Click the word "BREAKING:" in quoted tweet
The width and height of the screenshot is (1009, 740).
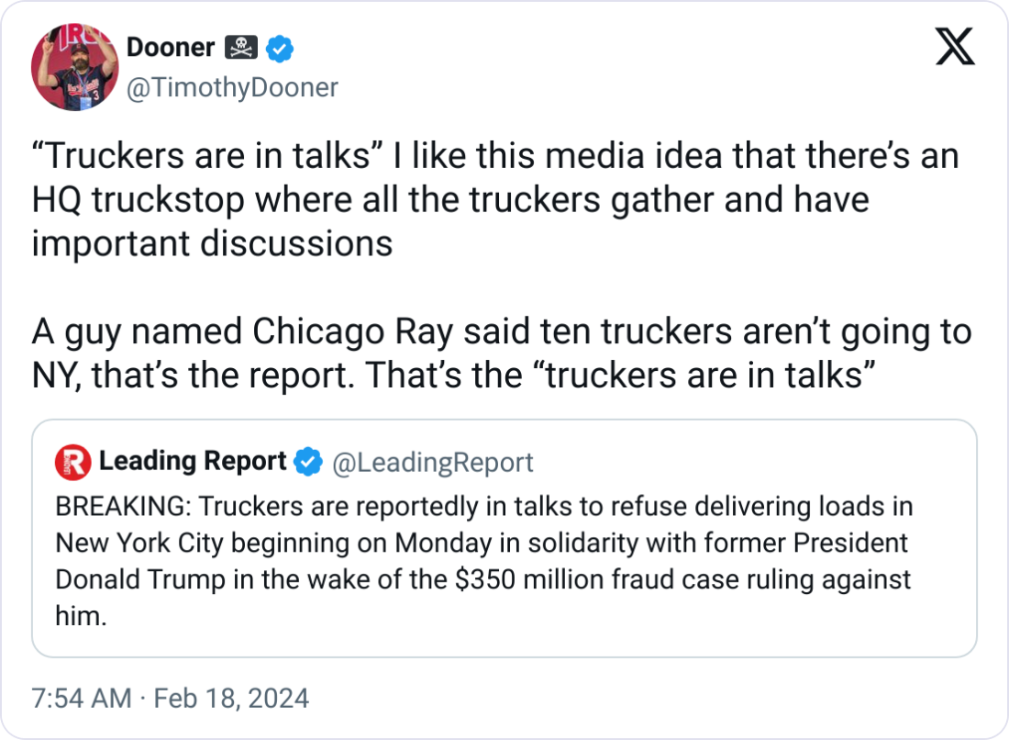123,507
